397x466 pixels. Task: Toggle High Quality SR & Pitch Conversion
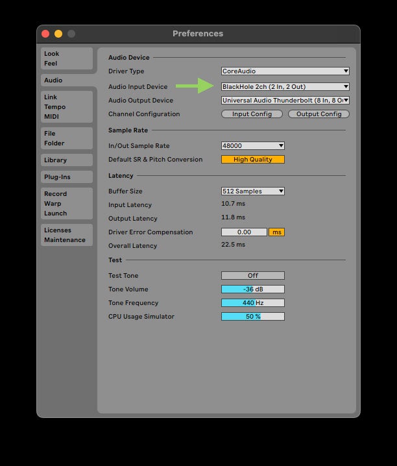(253, 159)
